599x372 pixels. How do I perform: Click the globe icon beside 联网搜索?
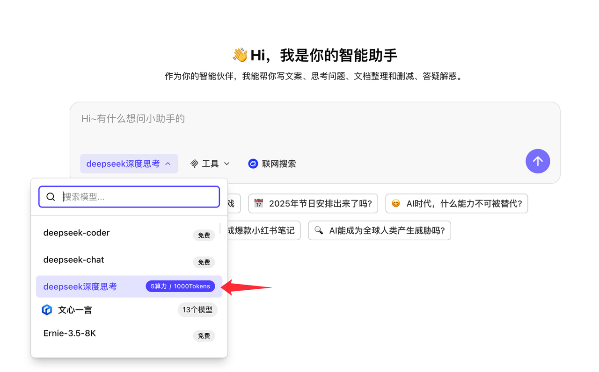(253, 164)
